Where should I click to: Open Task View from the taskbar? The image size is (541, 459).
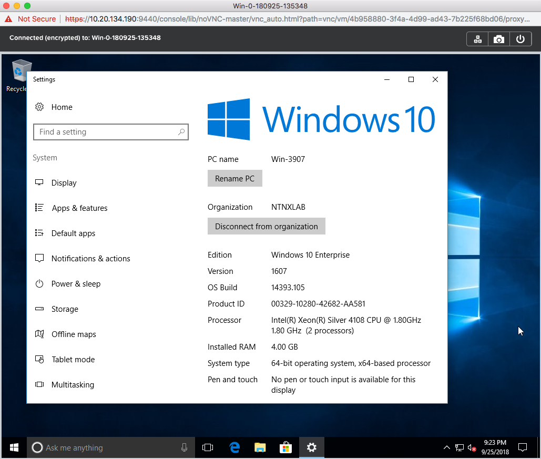tap(208, 447)
